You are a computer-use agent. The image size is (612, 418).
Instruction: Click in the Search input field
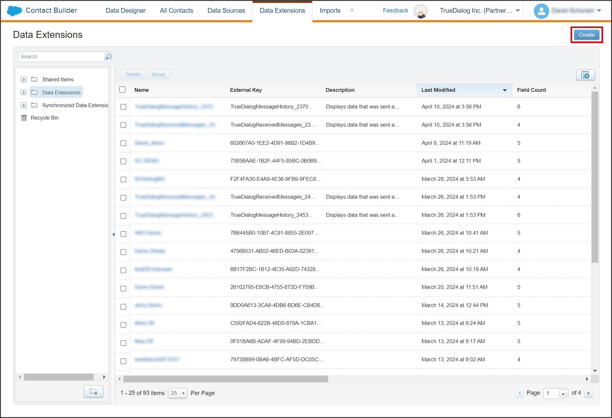pyautogui.click(x=61, y=56)
